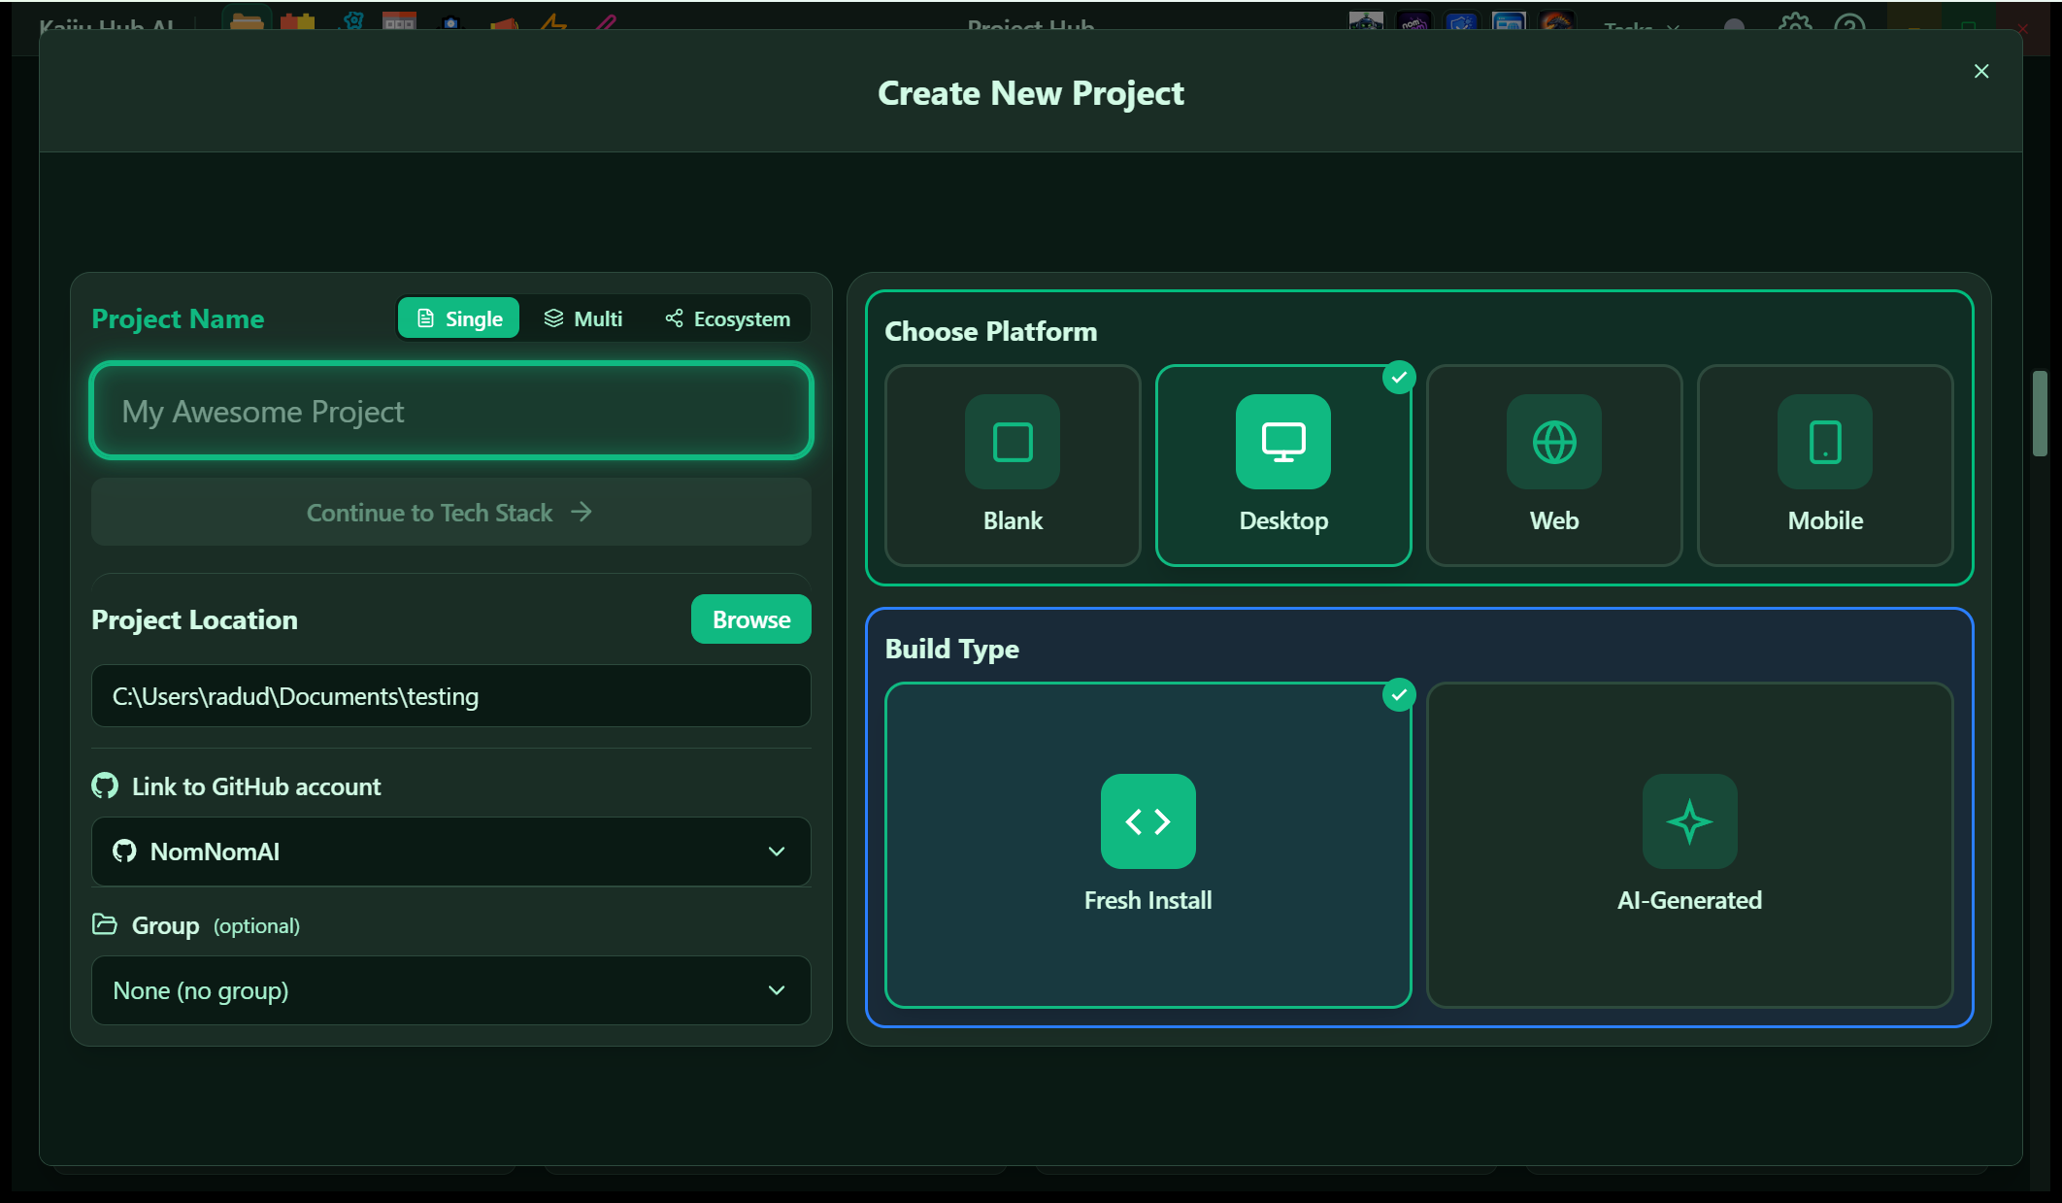2062x1203 pixels.
Task: Click the project location path field
Action: [x=451, y=696]
